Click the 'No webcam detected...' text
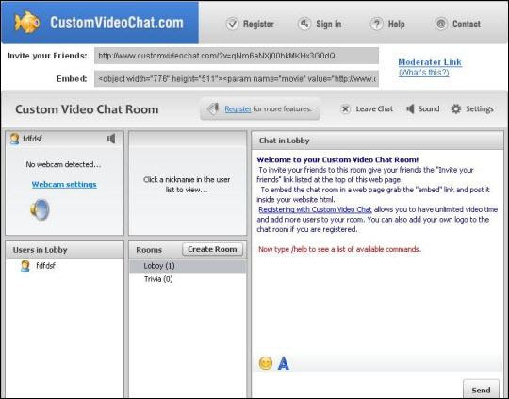509x399 pixels. coord(64,164)
